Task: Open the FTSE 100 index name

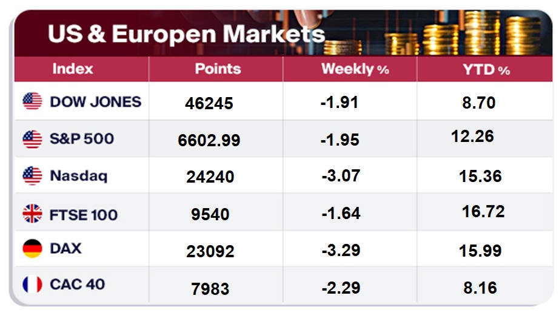Action: coord(84,214)
